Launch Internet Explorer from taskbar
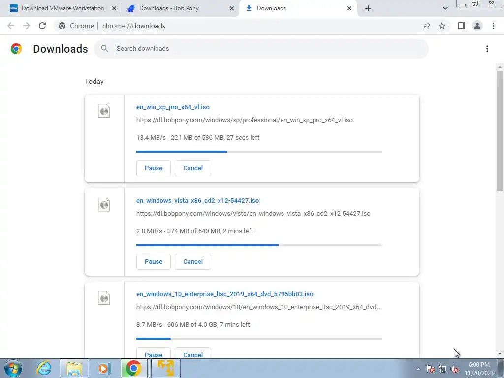504x378 pixels. click(43, 368)
